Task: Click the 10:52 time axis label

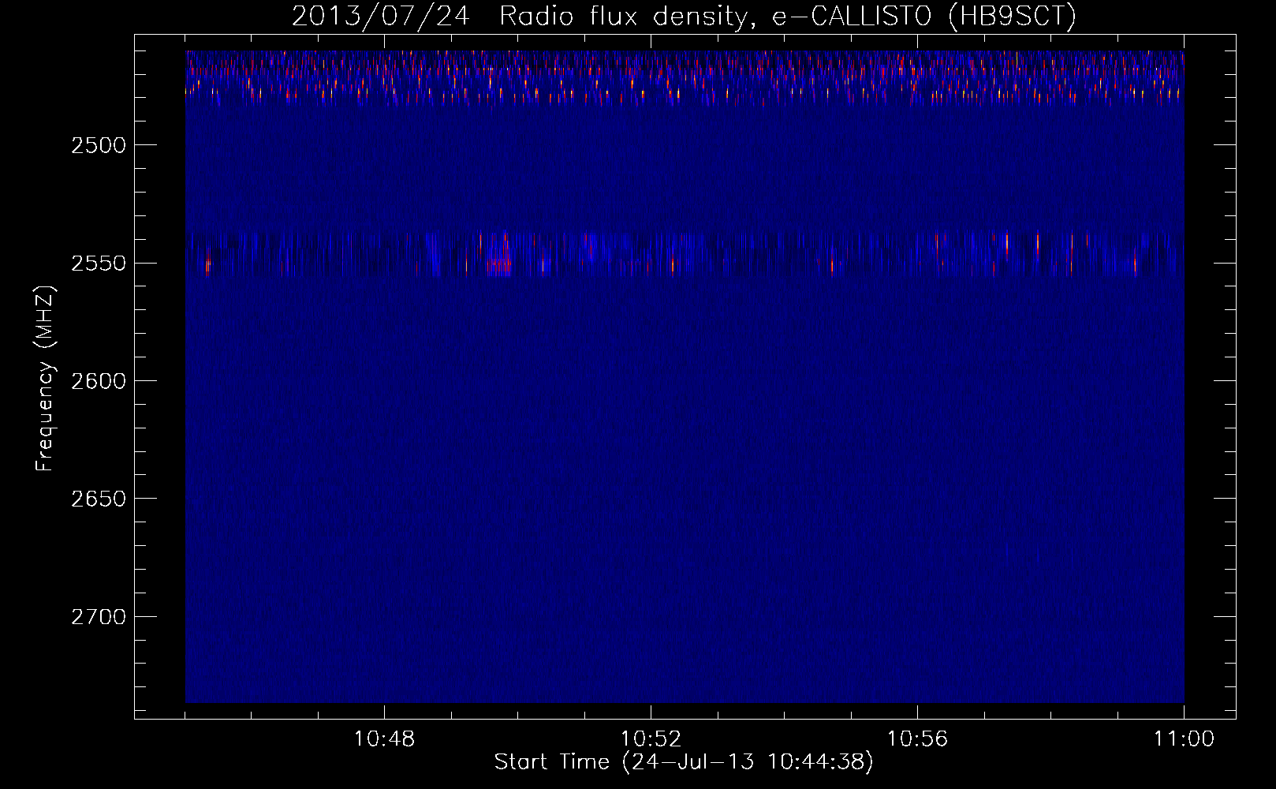Action: point(651,739)
